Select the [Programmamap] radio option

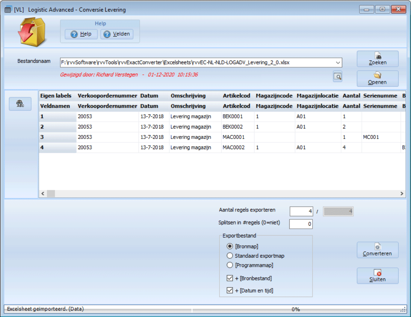230,265
